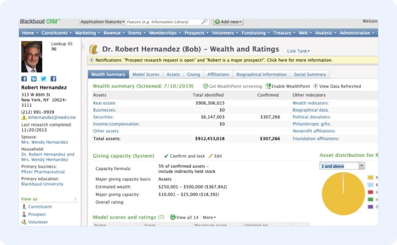Open the Link Tank dropdown
Viewport: 397px width, 245px height.
pyautogui.click(x=298, y=51)
